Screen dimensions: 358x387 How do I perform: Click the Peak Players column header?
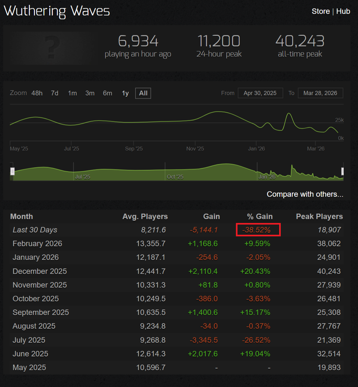pos(319,217)
